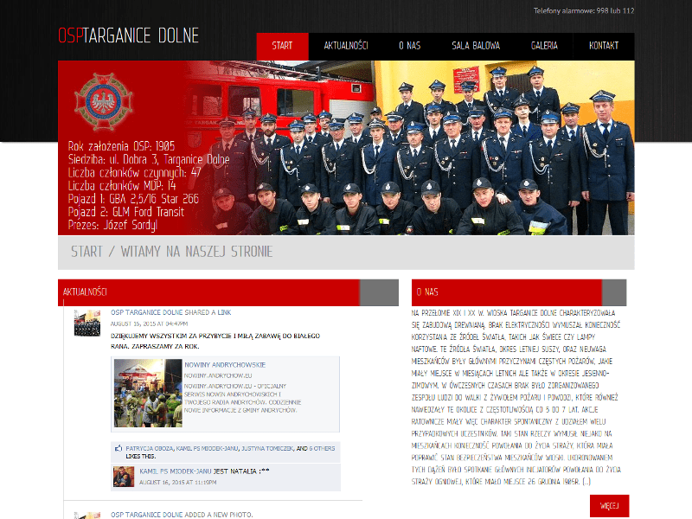
Task: Click Kamil PS Miodek-Janu's comment avatar
Action: pos(125,476)
